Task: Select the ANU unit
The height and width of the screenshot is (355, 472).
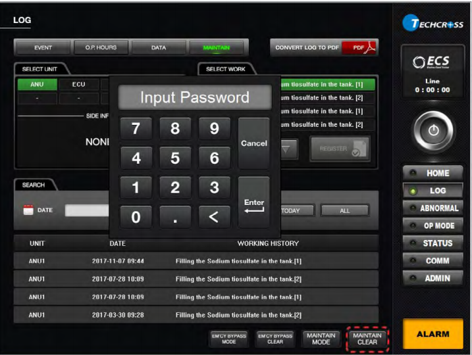Action: pos(37,84)
